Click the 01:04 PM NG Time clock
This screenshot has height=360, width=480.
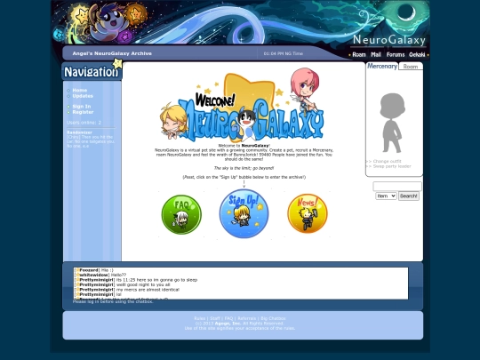pyautogui.click(x=284, y=53)
